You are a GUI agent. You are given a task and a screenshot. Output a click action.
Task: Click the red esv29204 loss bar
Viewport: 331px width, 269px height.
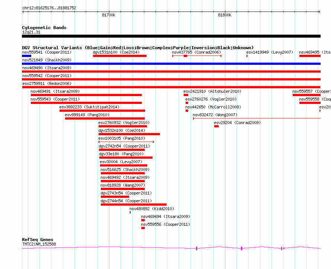[216, 126]
